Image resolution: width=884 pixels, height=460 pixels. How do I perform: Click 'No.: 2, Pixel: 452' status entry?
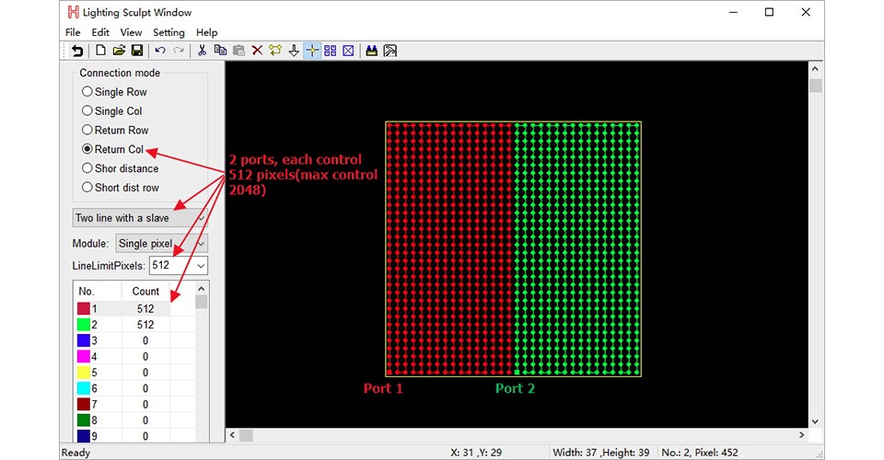coord(700,452)
